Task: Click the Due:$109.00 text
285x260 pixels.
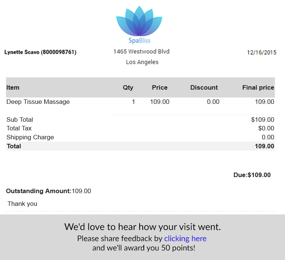Action: coord(252,175)
